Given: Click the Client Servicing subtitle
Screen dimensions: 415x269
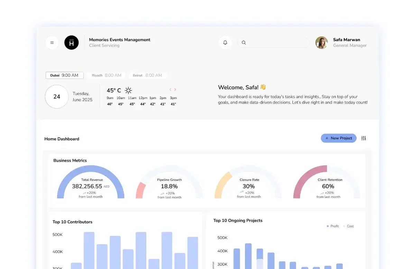Looking at the screenshot, I should (104, 46).
